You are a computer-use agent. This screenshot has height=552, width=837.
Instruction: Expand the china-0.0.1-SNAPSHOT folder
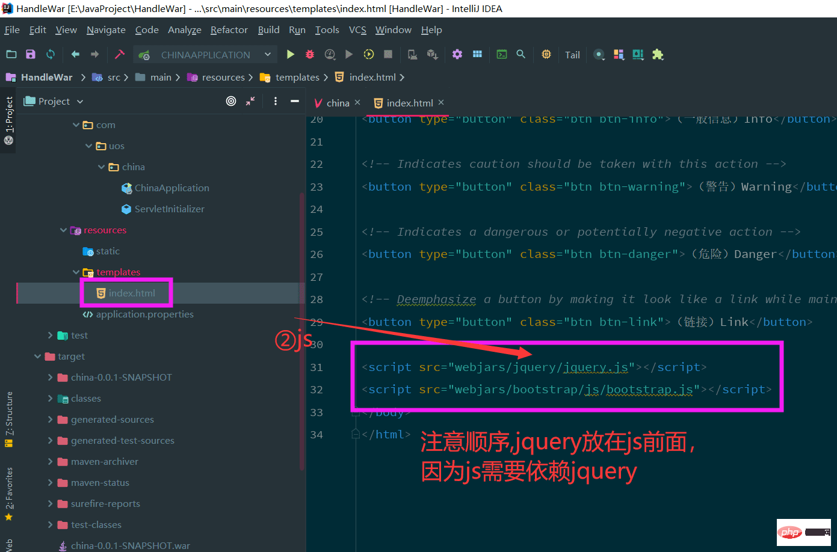[51, 378]
